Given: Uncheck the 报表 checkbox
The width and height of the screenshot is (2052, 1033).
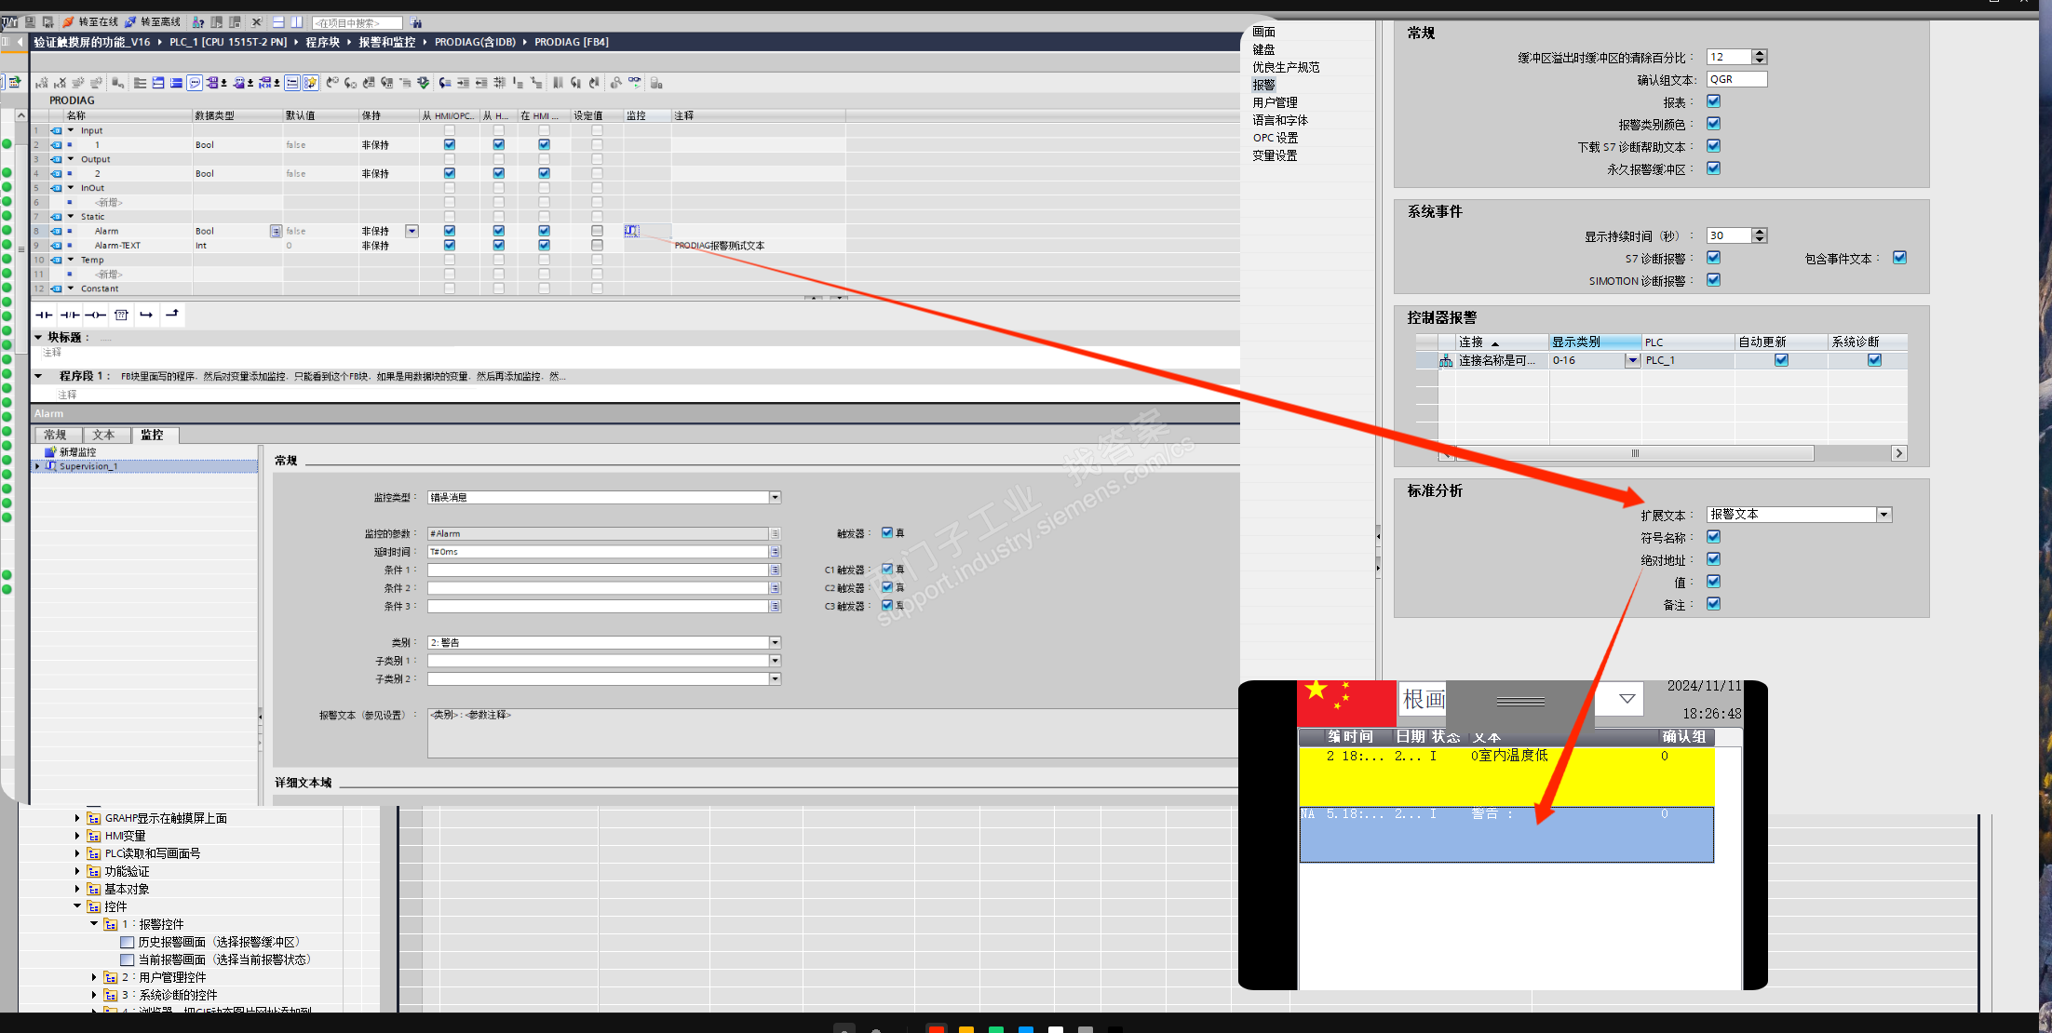Looking at the screenshot, I should 1713,101.
